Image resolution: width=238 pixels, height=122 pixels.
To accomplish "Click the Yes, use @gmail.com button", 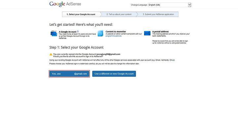I will [69, 74].
